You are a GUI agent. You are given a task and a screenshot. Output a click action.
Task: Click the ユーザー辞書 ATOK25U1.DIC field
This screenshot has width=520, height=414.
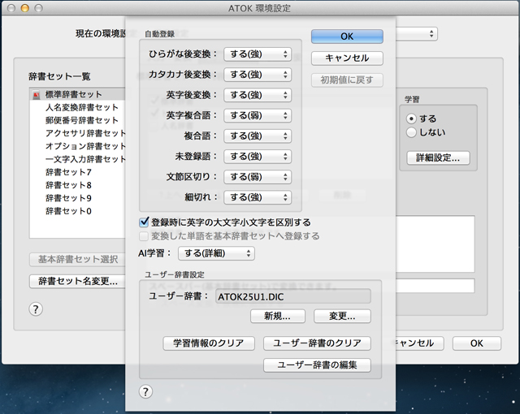pos(293,296)
